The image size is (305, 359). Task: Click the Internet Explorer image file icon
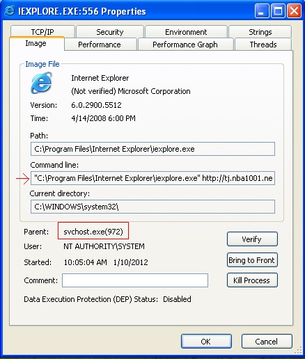(x=41, y=83)
